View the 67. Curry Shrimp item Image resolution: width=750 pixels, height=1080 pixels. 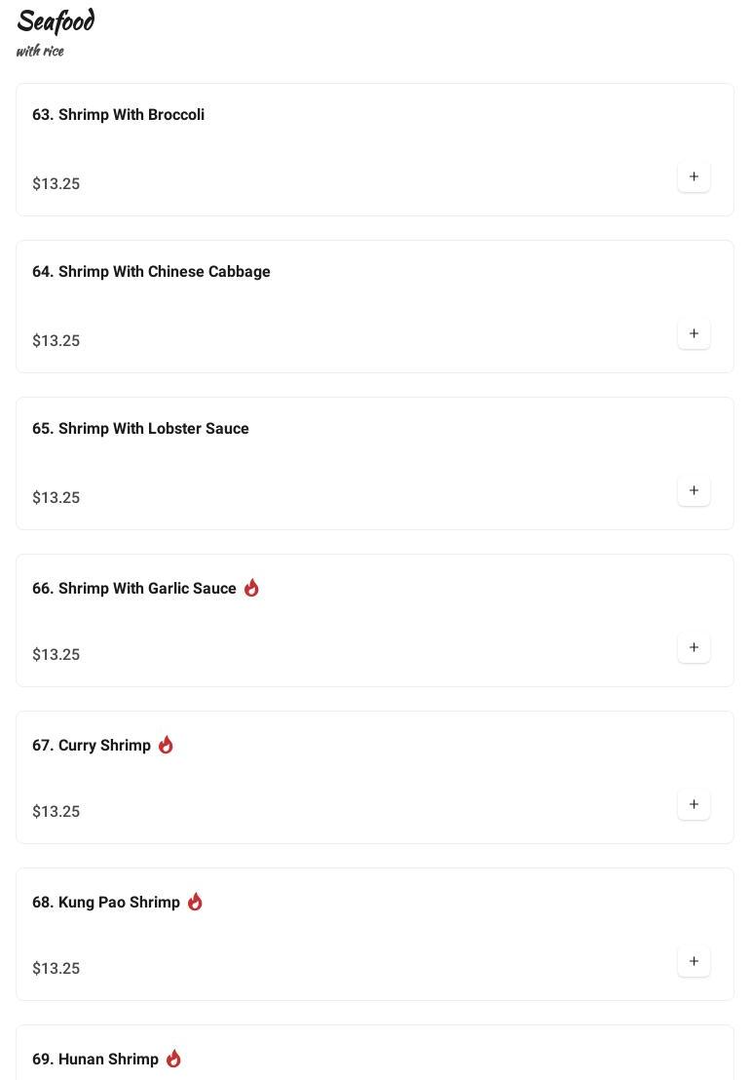[92, 746]
